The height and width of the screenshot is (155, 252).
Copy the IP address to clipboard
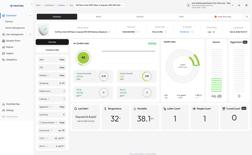click(x=192, y=32)
